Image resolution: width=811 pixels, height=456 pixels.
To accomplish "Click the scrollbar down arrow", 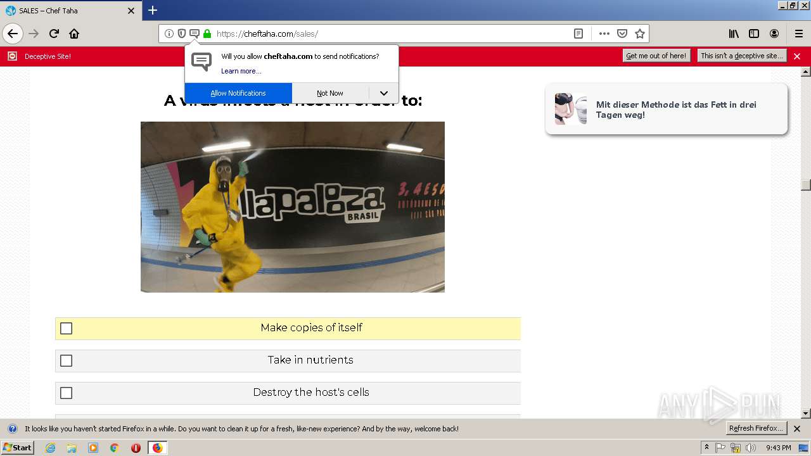I will (x=805, y=414).
